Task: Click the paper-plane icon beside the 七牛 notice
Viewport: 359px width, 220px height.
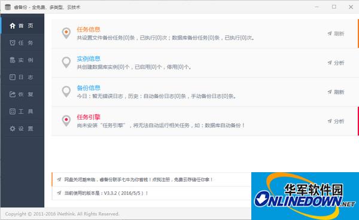Action: 59,179
